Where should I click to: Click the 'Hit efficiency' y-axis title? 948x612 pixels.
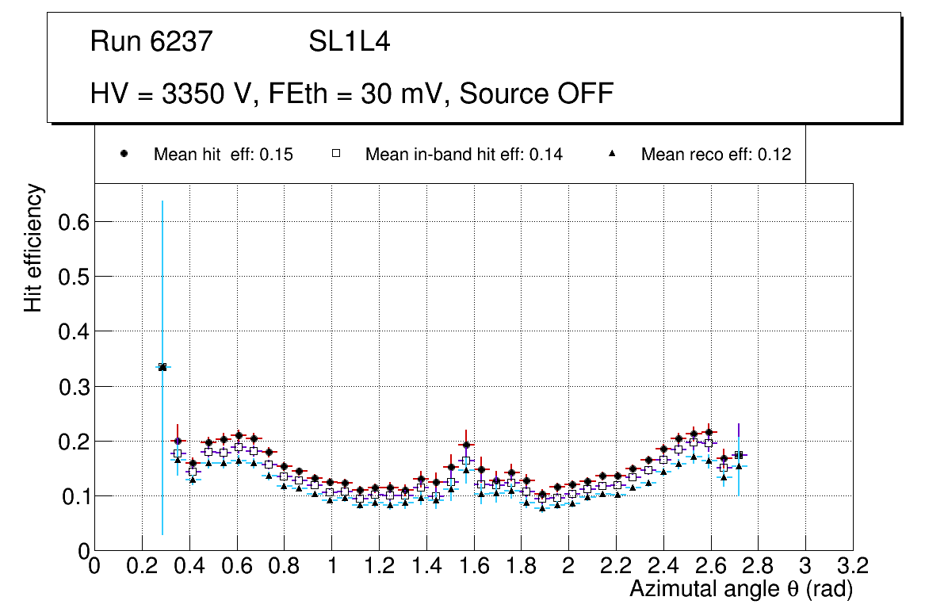point(33,247)
